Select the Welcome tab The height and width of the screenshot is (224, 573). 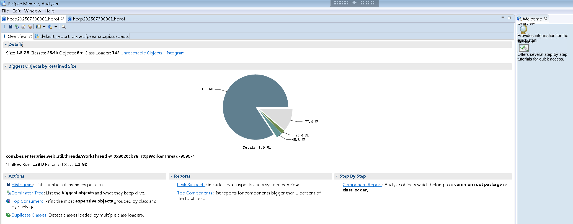[532, 19]
